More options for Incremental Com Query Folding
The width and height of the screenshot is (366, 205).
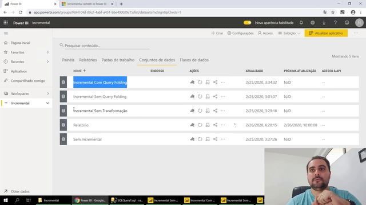click(x=223, y=82)
